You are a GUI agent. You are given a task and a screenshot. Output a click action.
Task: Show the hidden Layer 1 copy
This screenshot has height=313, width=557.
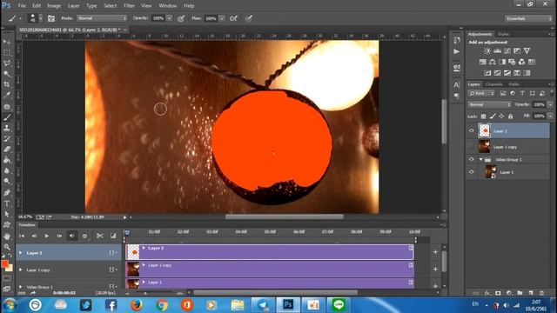[472, 147]
